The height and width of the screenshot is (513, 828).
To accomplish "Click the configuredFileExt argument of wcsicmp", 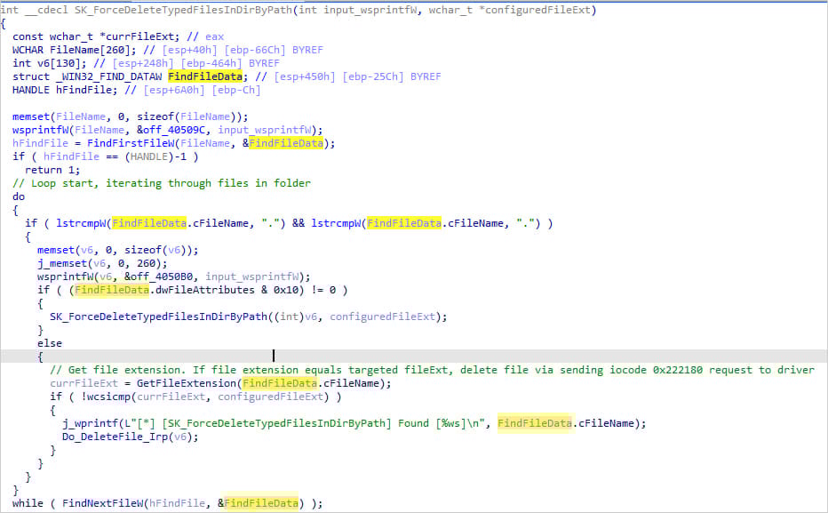I will point(270,397).
